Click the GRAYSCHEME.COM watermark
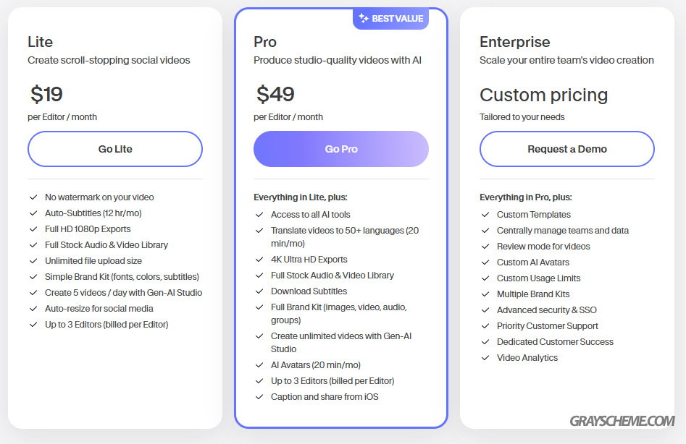 [622, 421]
